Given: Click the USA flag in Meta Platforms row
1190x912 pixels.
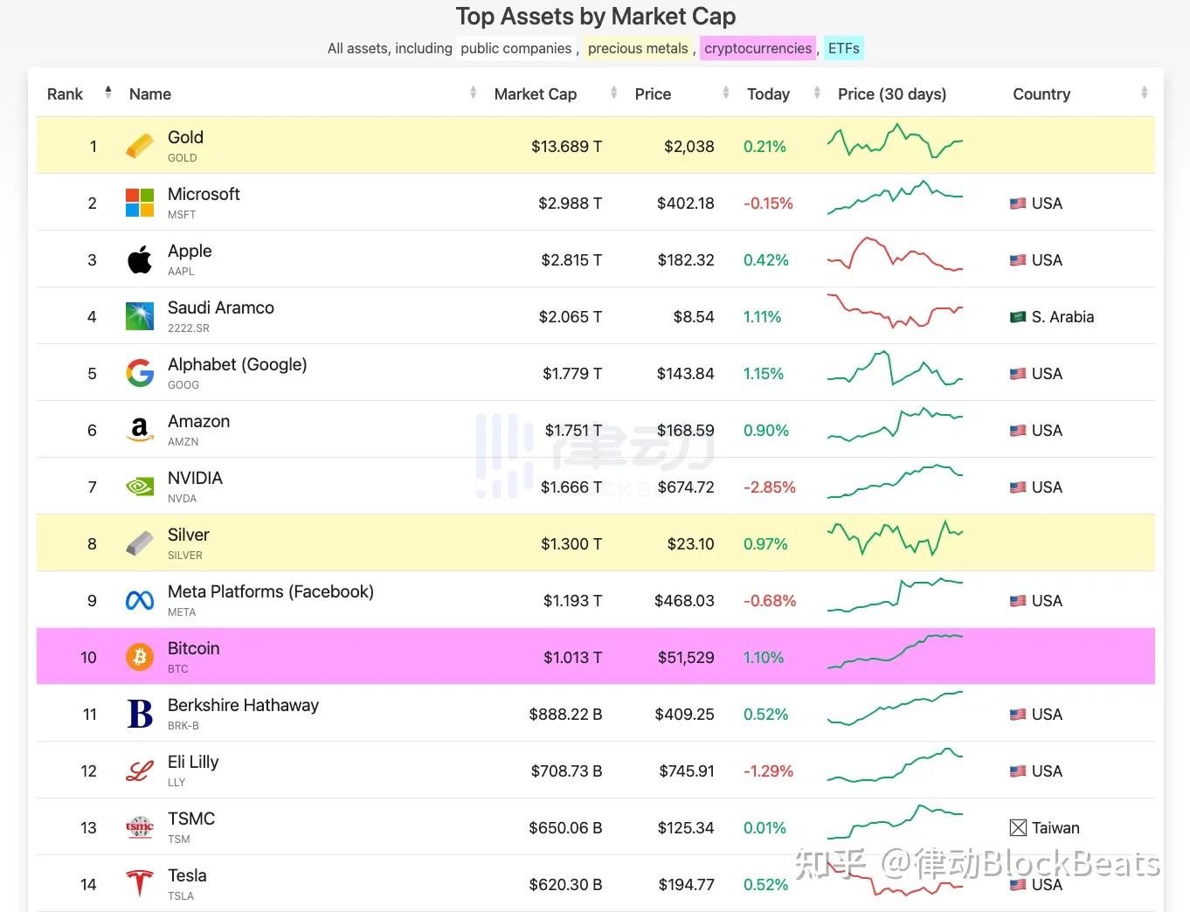Looking at the screenshot, I should pyautogui.click(x=1018, y=601).
